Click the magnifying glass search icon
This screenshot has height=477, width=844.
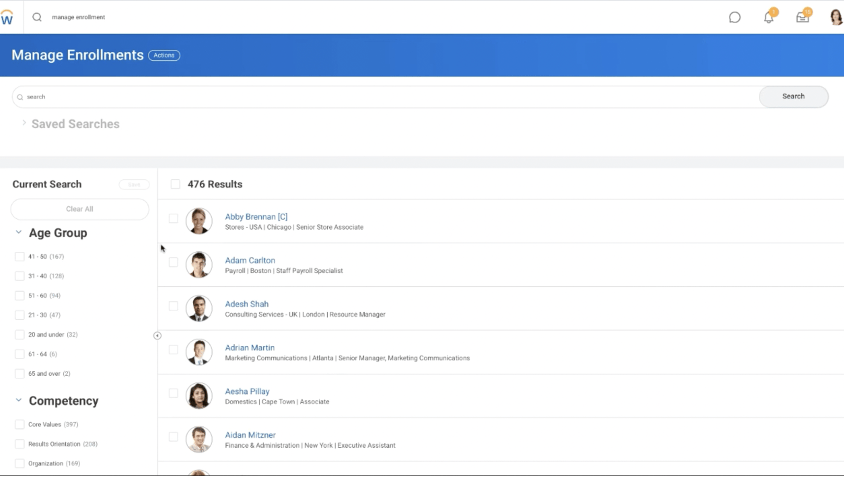[37, 17]
